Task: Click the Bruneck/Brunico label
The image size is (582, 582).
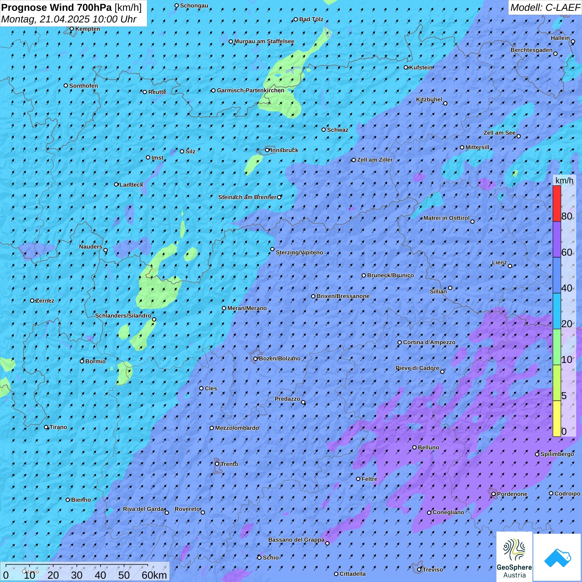Action: coord(390,275)
